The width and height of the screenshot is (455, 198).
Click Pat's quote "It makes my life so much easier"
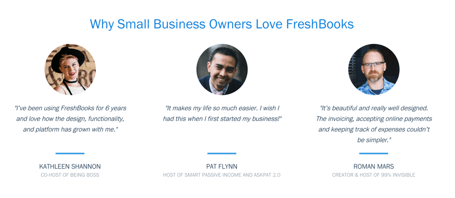(x=222, y=113)
